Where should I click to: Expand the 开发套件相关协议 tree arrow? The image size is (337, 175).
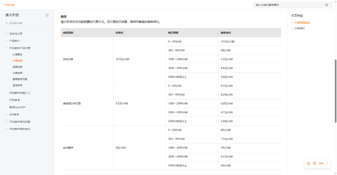[6, 129]
